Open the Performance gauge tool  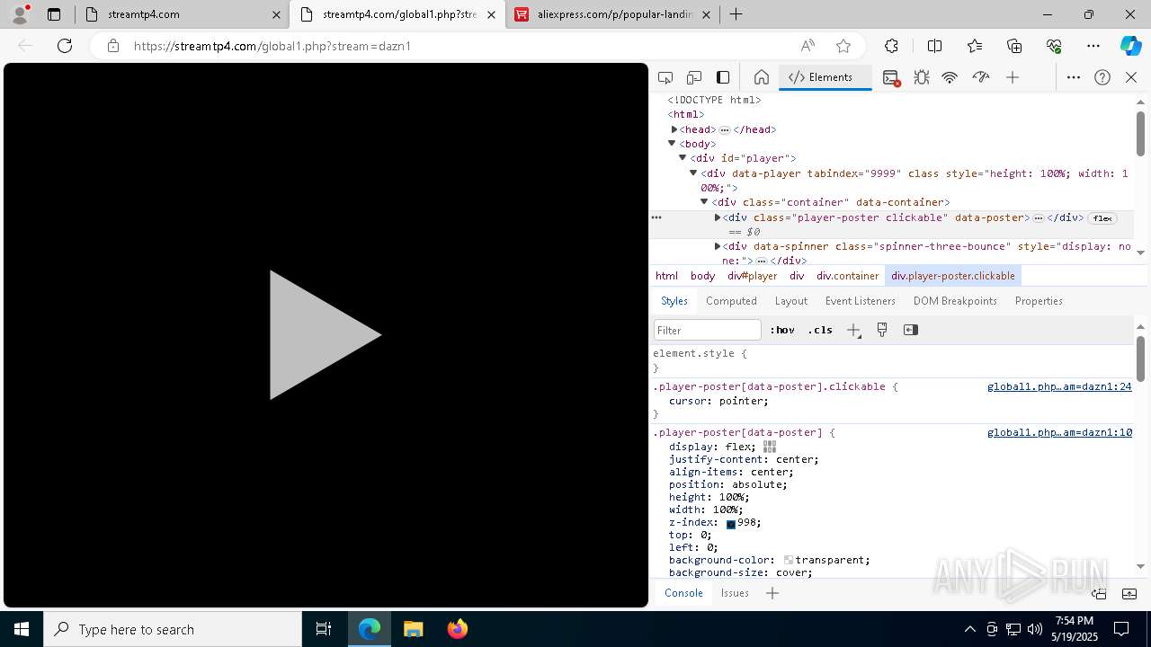click(x=981, y=77)
